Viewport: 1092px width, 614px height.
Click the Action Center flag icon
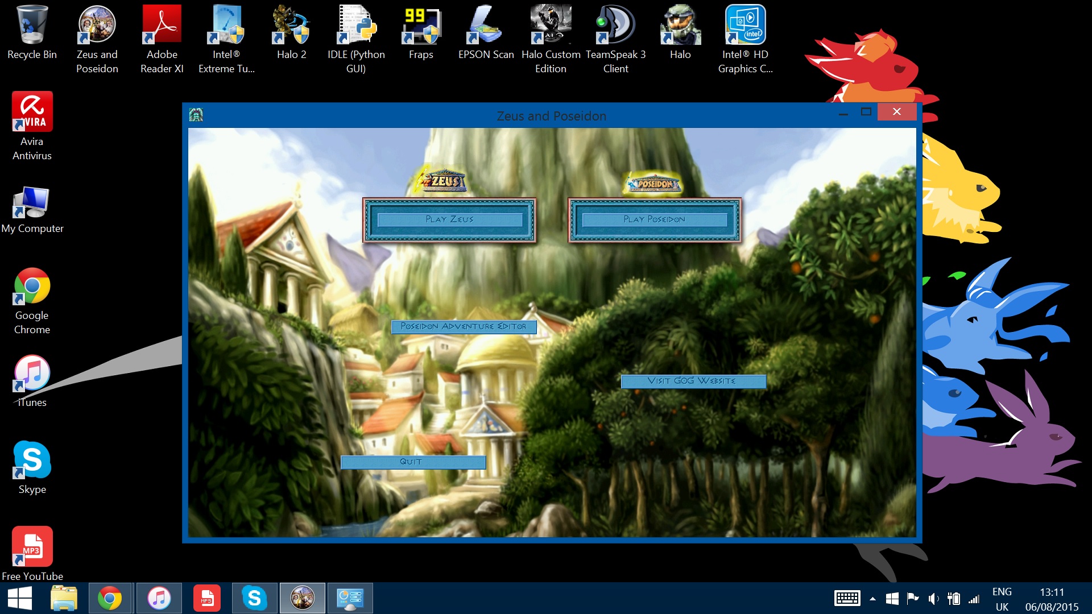[913, 599]
